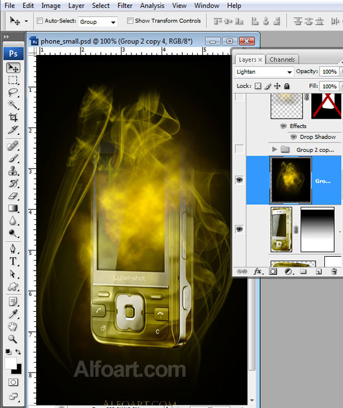The height and width of the screenshot is (408, 343).
Task: Select the Zoom tool
Action: [13, 339]
